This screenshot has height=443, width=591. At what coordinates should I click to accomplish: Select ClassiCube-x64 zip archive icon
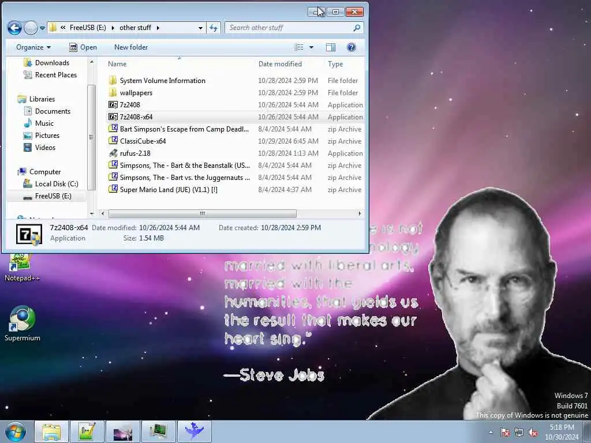(113, 141)
